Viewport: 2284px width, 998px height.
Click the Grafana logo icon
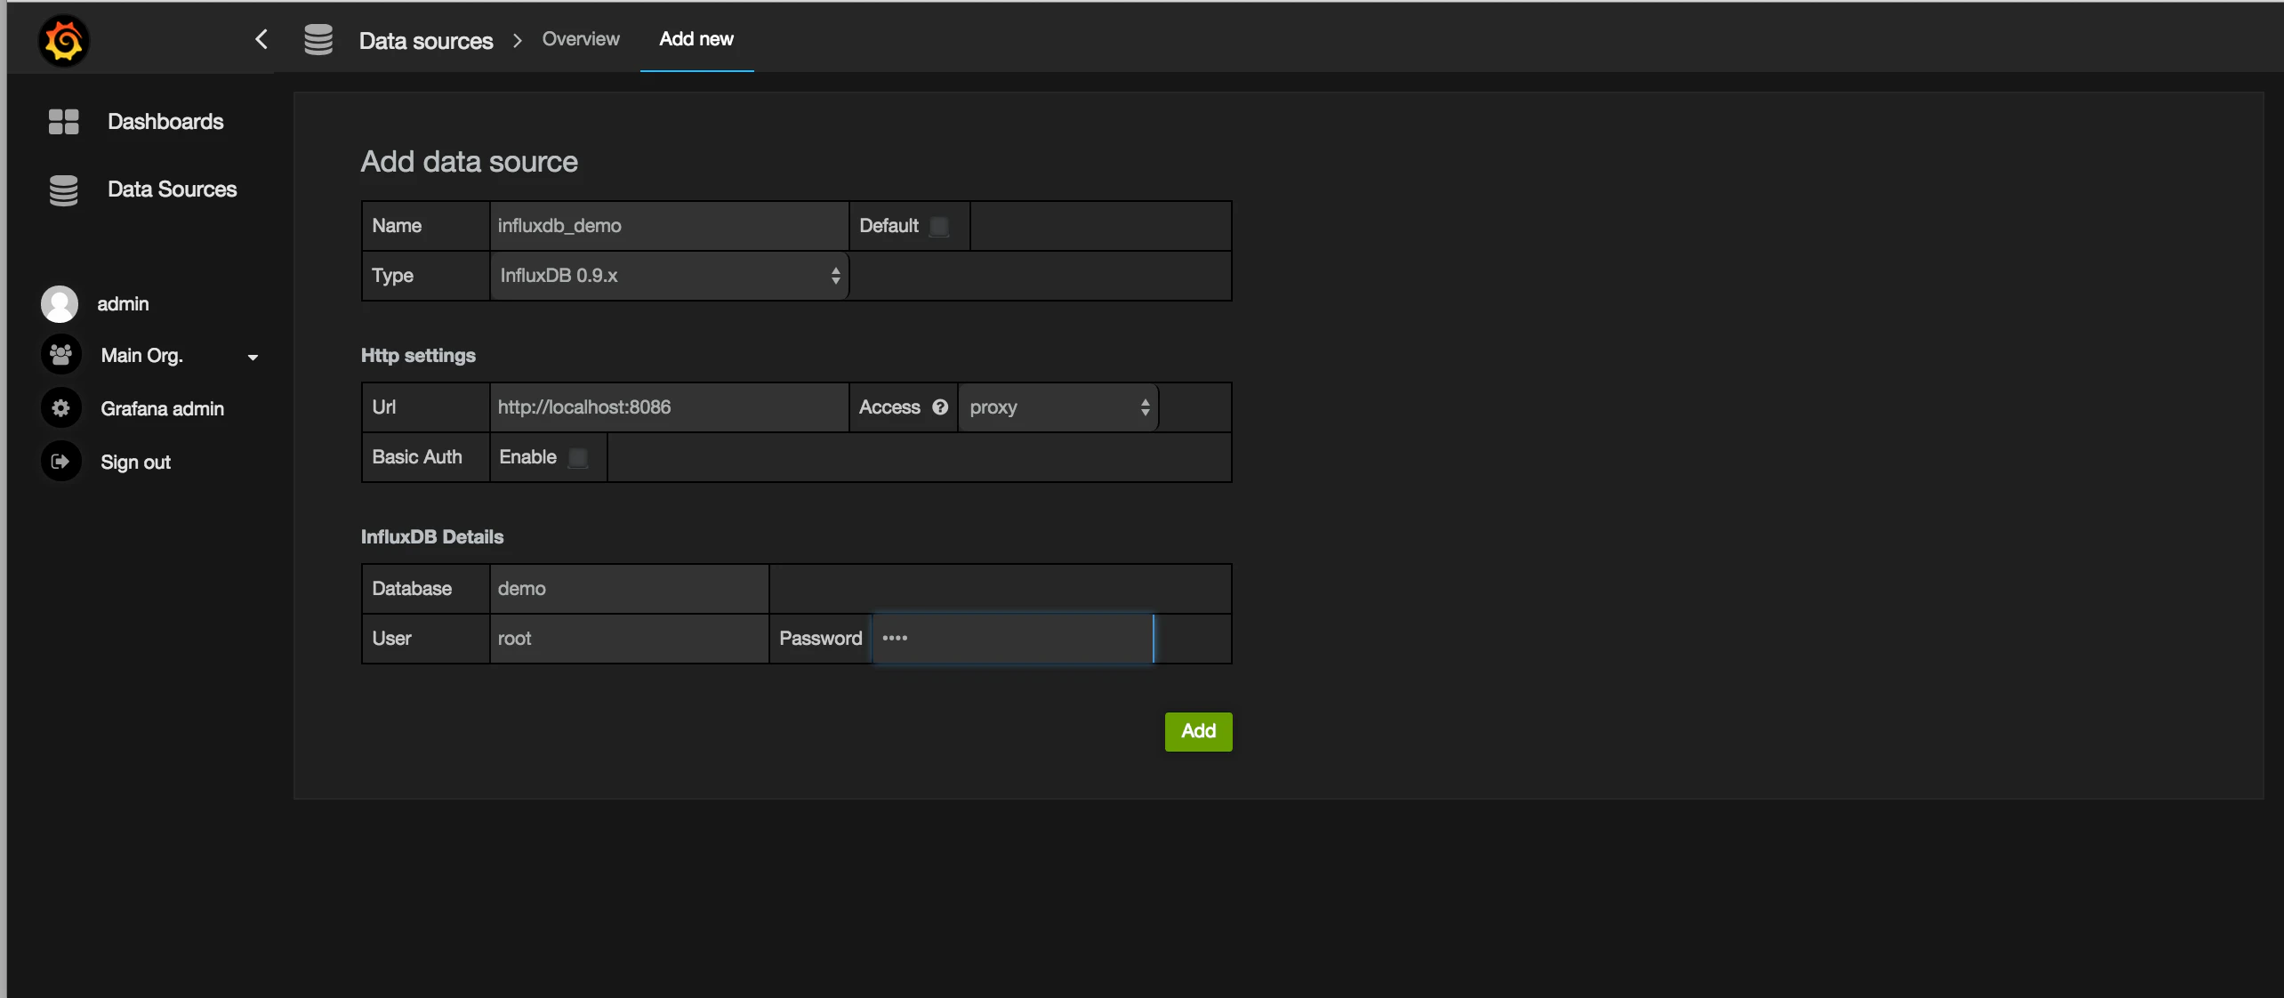[64, 41]
